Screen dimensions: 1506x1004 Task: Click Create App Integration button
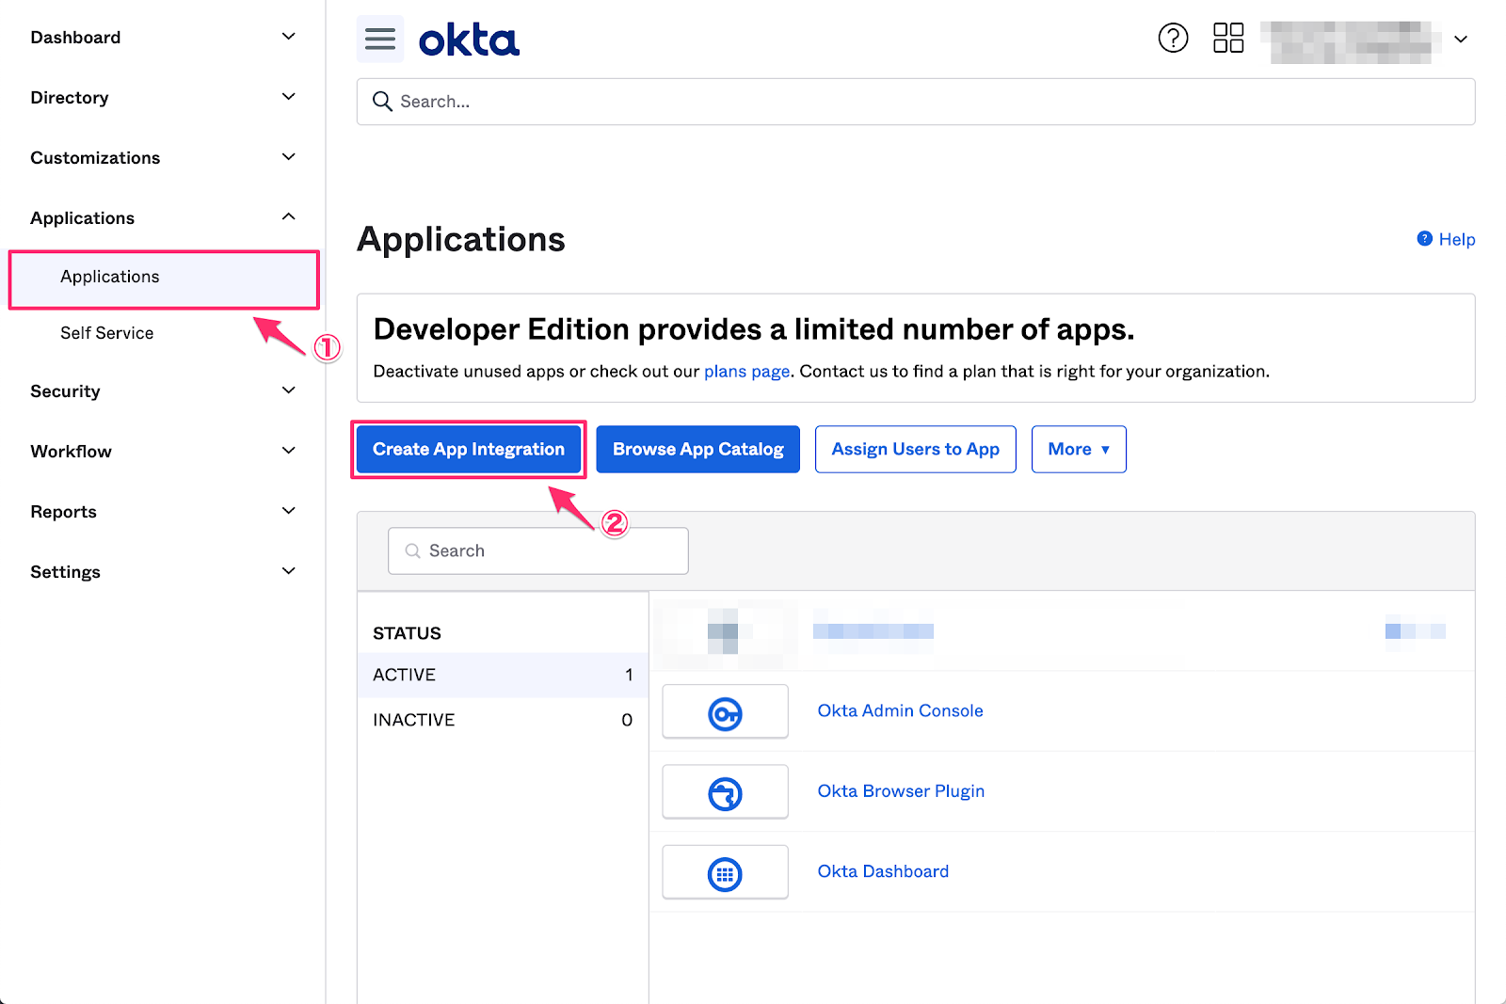[x=469, y=449]
